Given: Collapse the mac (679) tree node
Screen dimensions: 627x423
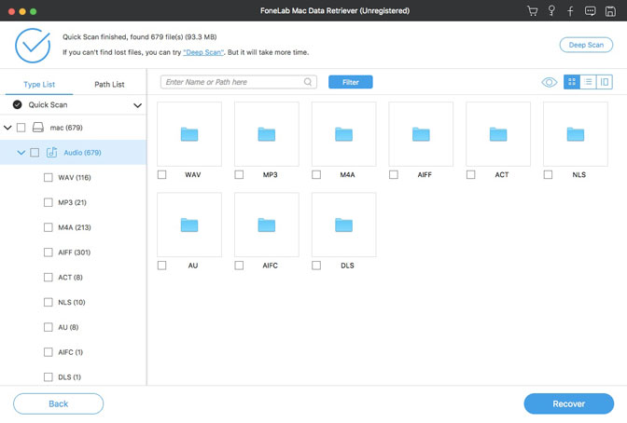Looking at the screenshot, I should 7,128.
